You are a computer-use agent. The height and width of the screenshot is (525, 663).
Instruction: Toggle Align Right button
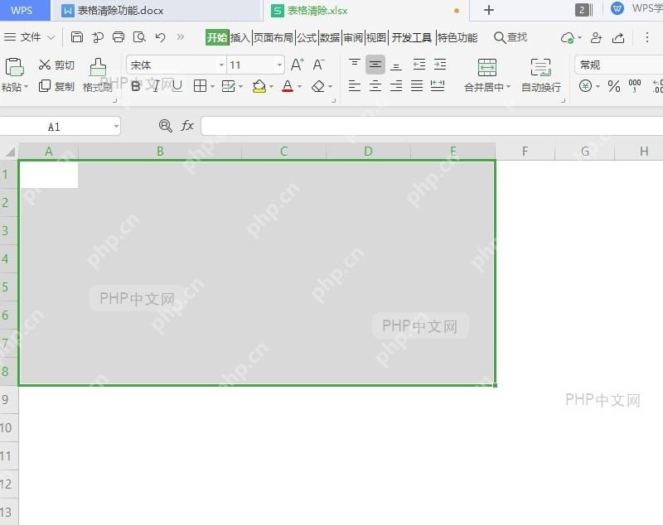tap(396, 86)
